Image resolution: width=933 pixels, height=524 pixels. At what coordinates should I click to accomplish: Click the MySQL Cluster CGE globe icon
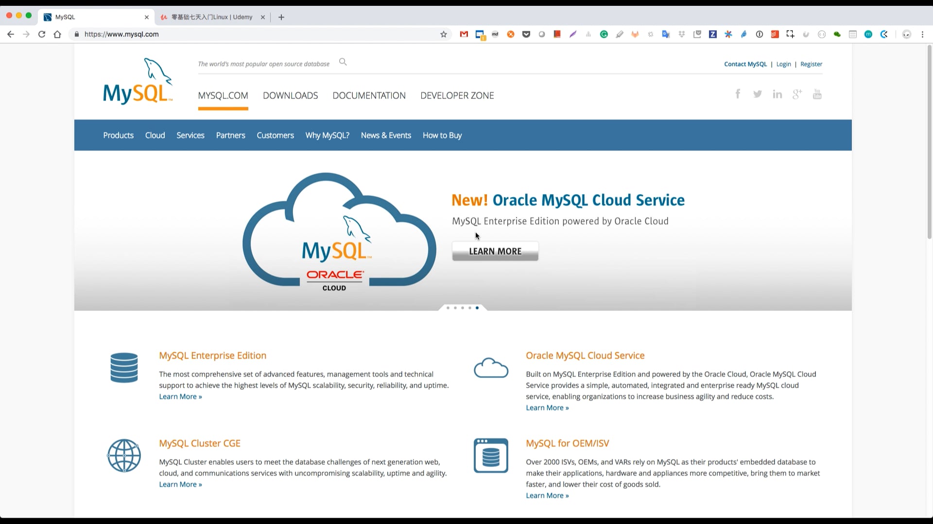124,455
